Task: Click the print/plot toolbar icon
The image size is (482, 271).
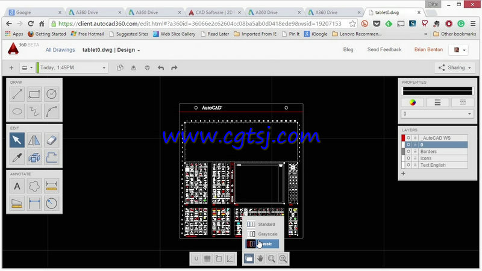Action: (147, 67)
